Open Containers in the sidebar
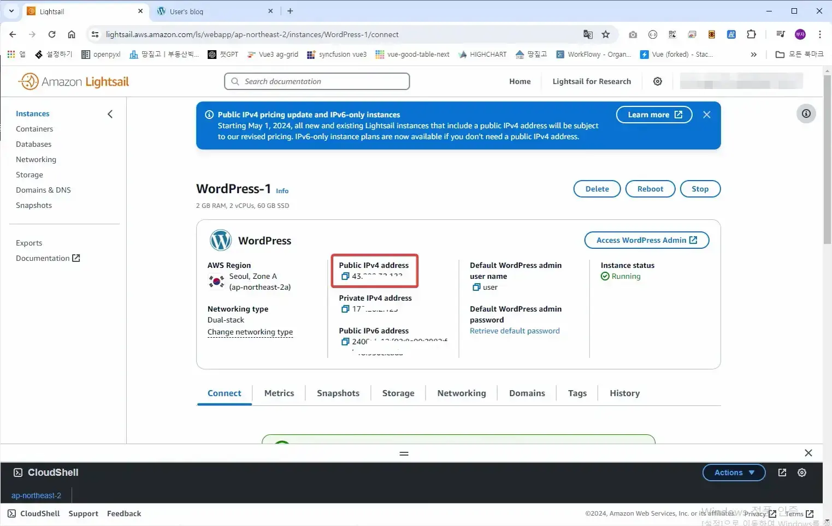832x526 pixels. (34, 129)
